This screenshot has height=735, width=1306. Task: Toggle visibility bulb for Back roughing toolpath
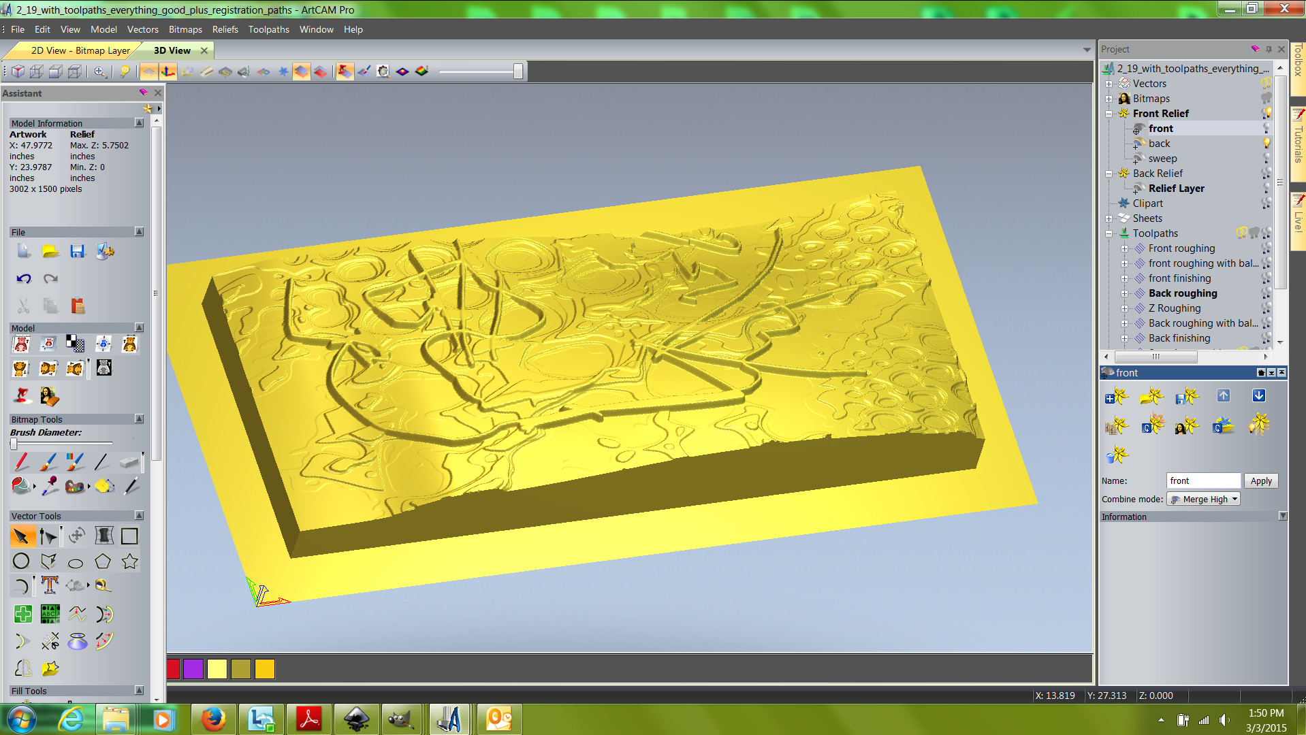[1267, 293]
